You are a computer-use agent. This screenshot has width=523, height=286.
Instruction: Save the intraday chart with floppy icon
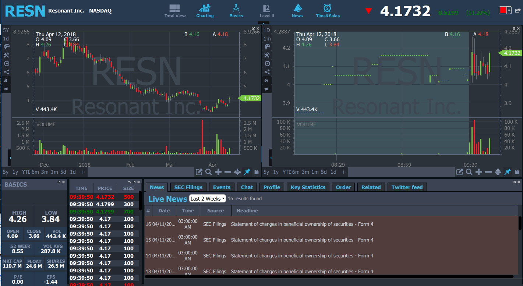(517, 172)
